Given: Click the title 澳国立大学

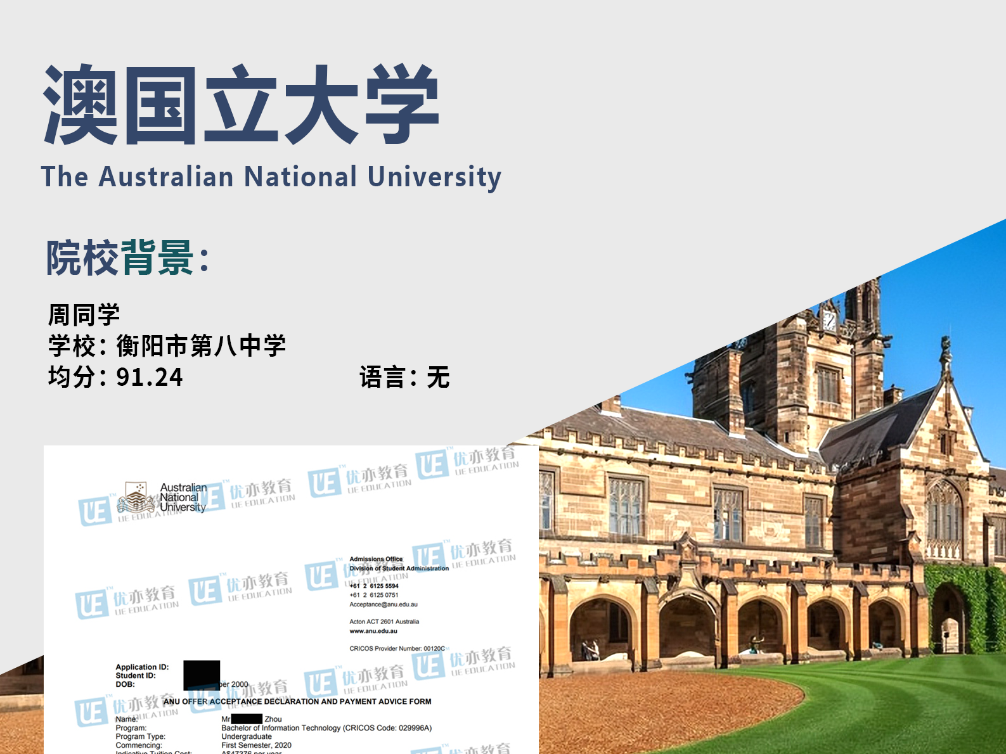Looking at the screenshot, I should point(241,105).
